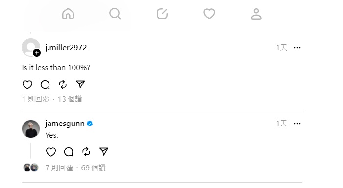Create a new thread with compose icon
The image size is (343, 188).
pos(162,14)
